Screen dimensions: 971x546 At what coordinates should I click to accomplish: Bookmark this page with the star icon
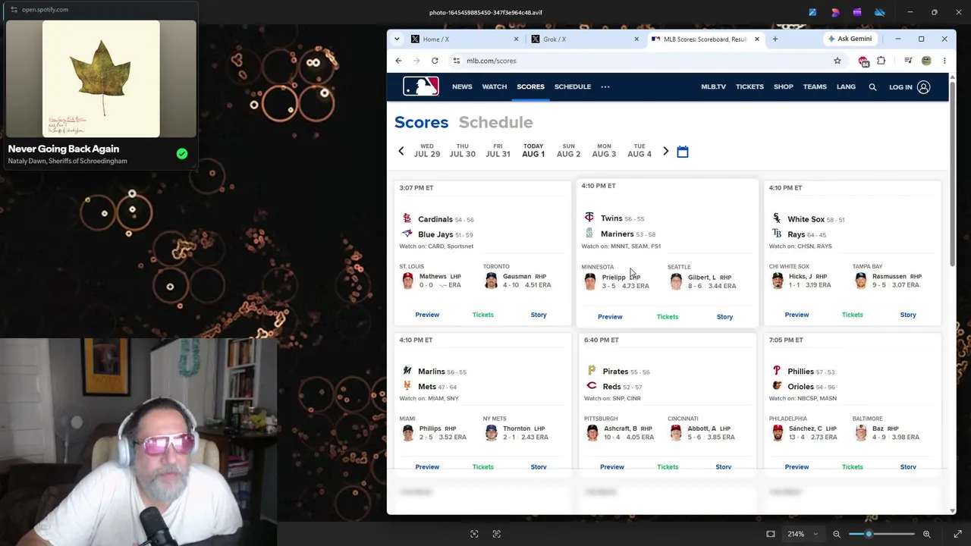click(x=837, y=61)
